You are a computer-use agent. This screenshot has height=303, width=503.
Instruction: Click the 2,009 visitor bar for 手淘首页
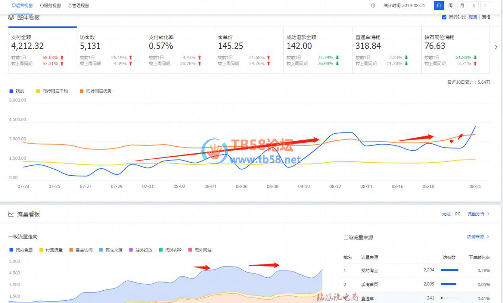point(449,284)
